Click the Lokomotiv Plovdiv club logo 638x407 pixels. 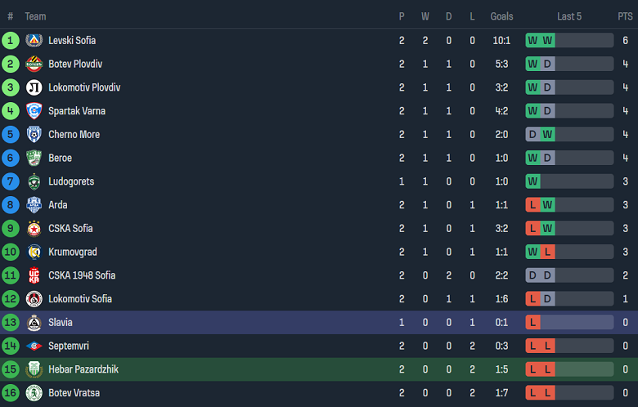click(34, 87)
